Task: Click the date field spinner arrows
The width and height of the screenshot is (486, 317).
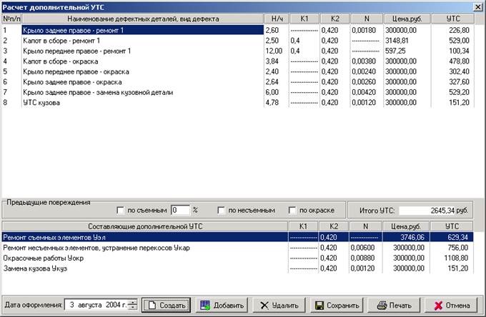Action: [x=133, y=305]
